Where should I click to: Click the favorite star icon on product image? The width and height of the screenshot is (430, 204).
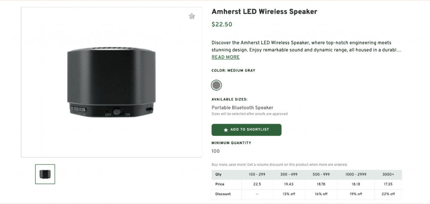coord(192,16)
